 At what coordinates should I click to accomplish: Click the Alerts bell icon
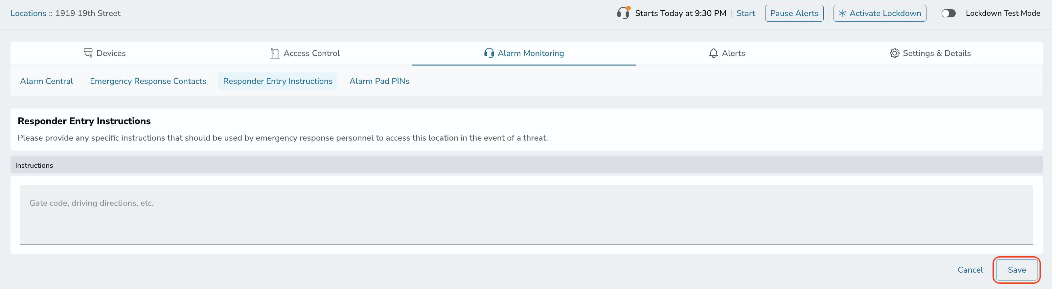point(714,53)
